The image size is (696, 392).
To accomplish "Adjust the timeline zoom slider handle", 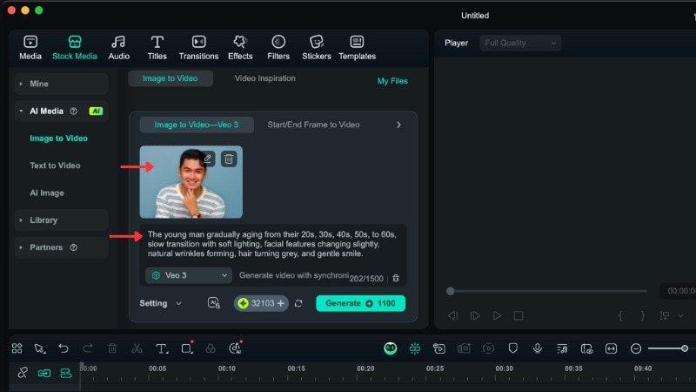I will (685, 348).
